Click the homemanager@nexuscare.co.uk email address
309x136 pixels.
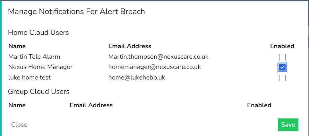(154, 67)
